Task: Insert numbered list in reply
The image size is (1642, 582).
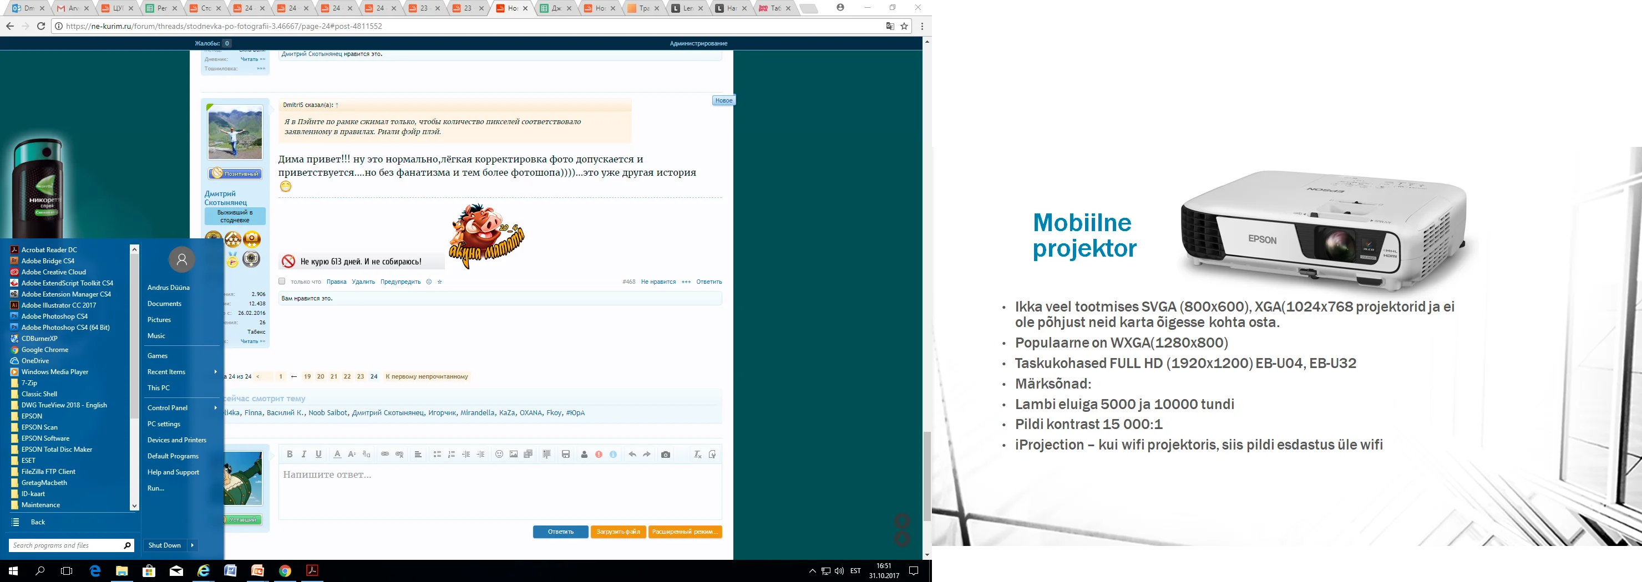Action: click(452, 454)
